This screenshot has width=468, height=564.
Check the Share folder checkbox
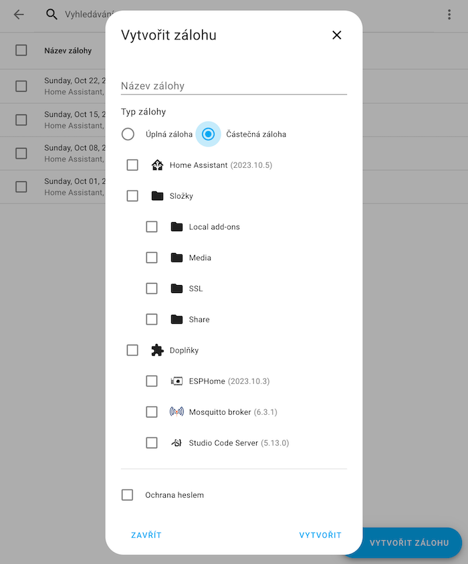point(152,319)
